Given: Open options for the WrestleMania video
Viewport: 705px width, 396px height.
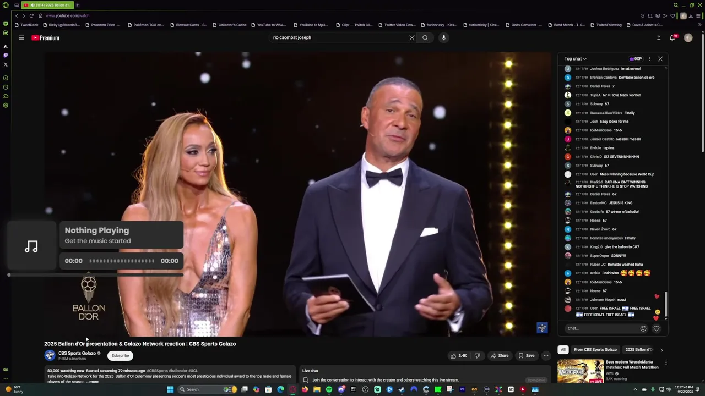Looking at the screenshot, I should pyautogui.click(x=666, y=363).
